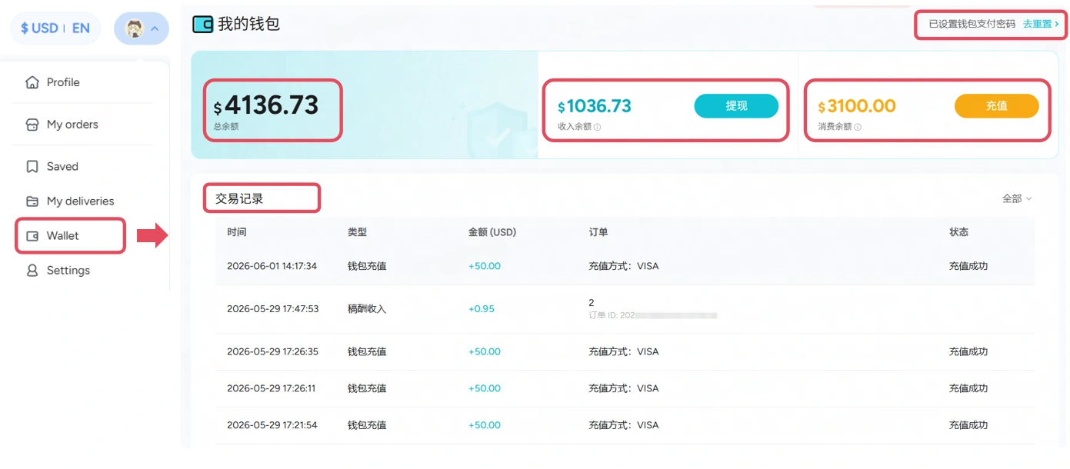Click timestamp 2026-05-29 17:21:54
1070x469 pixels.
tap(272, 425)
